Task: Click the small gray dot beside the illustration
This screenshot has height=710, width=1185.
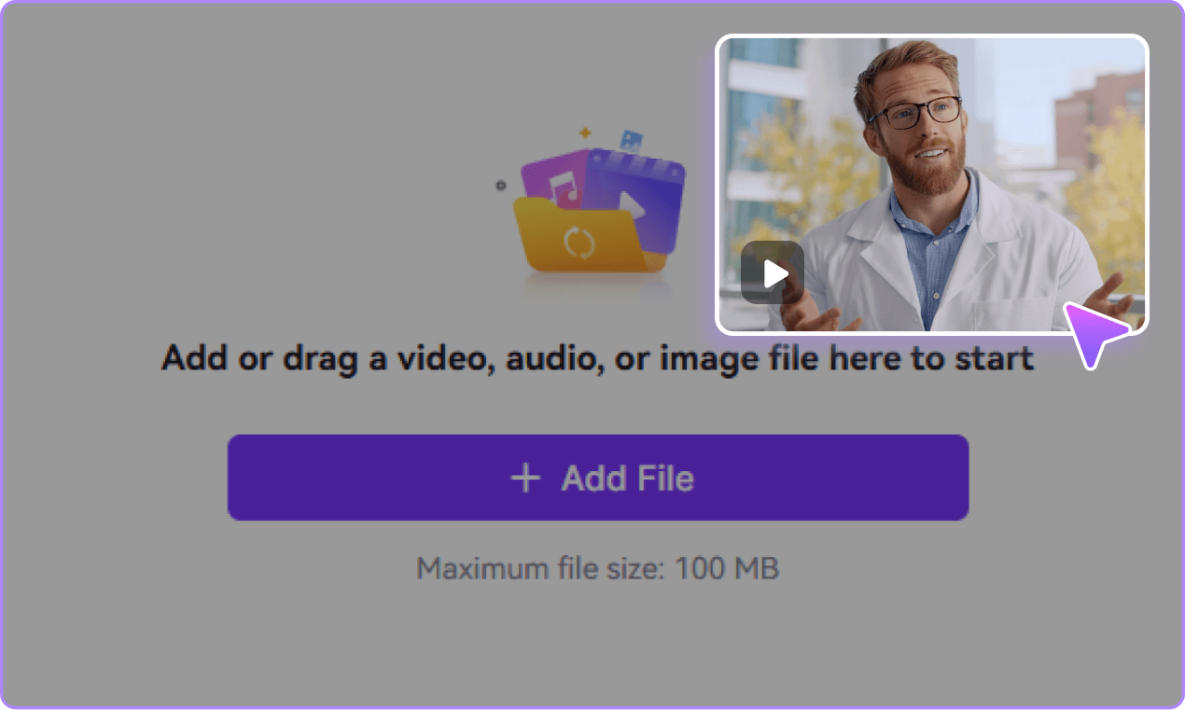Action: pyautogui.click(x=501, y=186)
